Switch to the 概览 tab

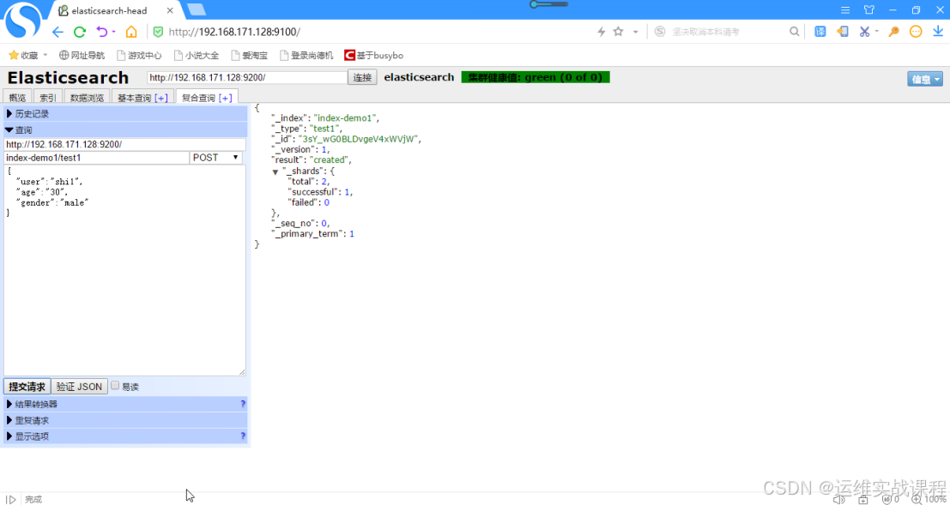pos(17,98)
